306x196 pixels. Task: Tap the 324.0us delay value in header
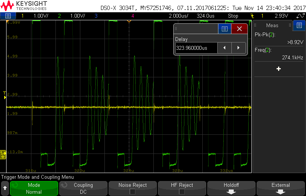(x=205, y=16)
